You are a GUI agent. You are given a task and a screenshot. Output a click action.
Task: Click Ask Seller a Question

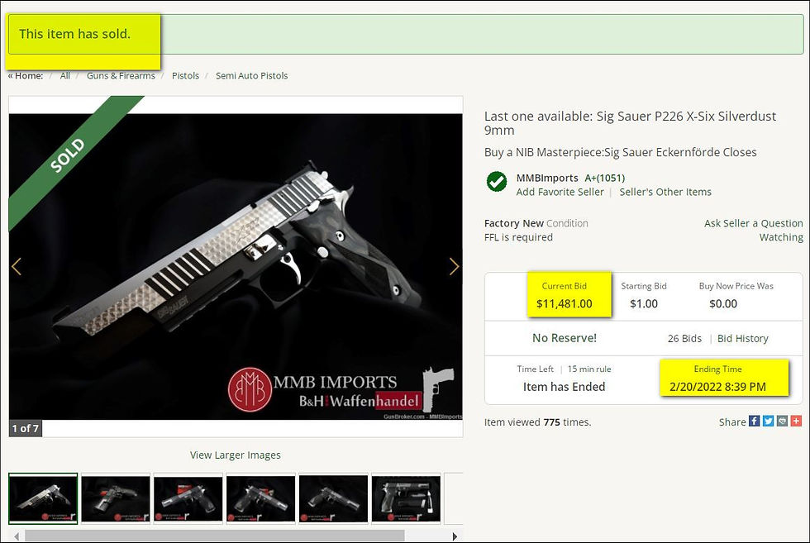[754, 223]
